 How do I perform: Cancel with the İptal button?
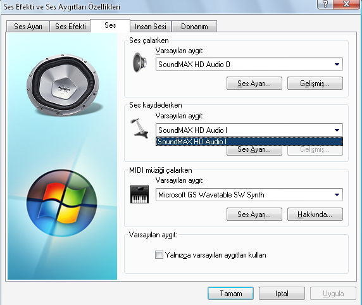tap(282, 293)
